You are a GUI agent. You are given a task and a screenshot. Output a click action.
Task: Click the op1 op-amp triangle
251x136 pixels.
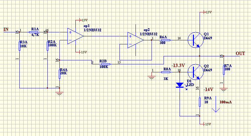(75, 36)
